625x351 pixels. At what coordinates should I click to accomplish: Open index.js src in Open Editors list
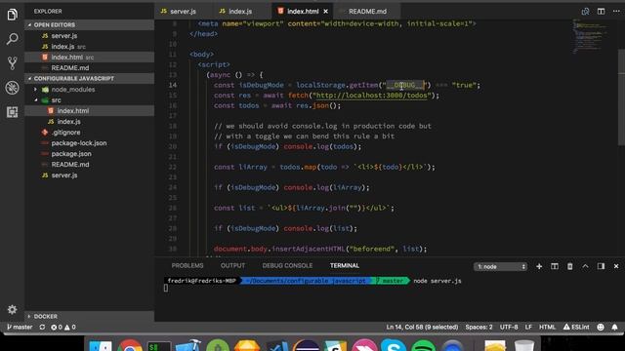(x=89, y=47)
